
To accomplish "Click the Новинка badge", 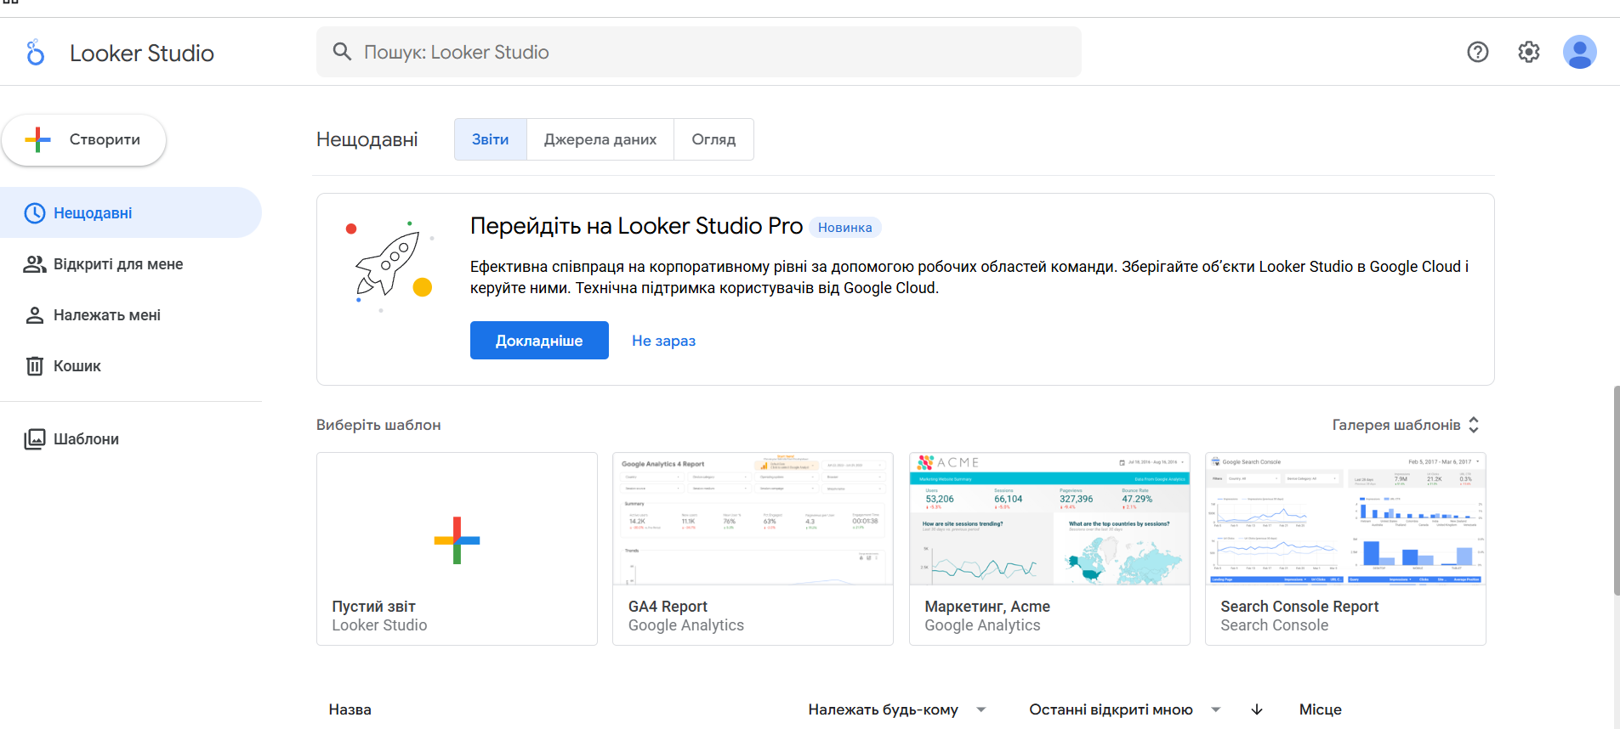I will [844, 228].
